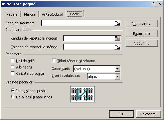Toggle the Alb-negru checkbox
The image size is (164, 120).
[13, 67]
